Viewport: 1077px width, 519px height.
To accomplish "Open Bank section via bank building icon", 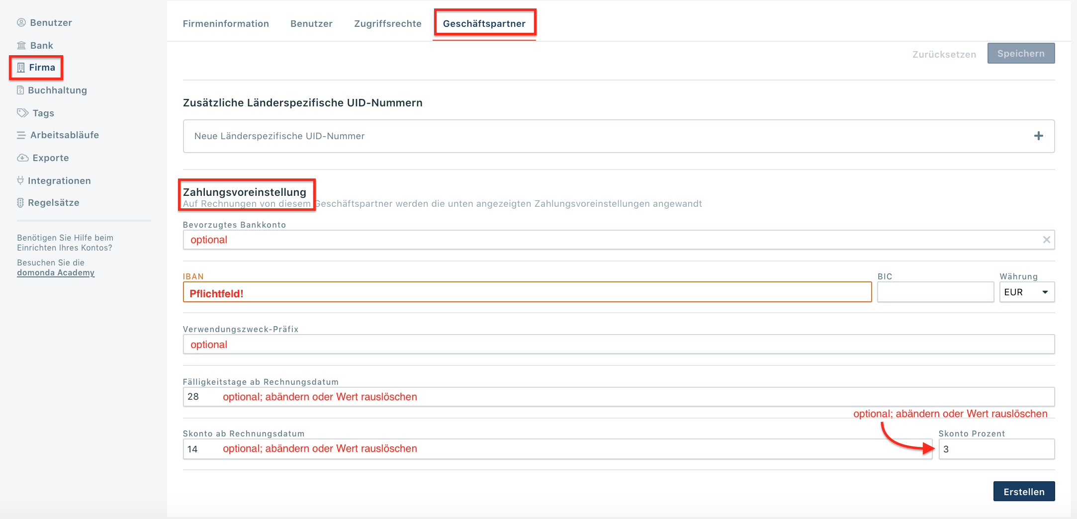I will point(21,46).
